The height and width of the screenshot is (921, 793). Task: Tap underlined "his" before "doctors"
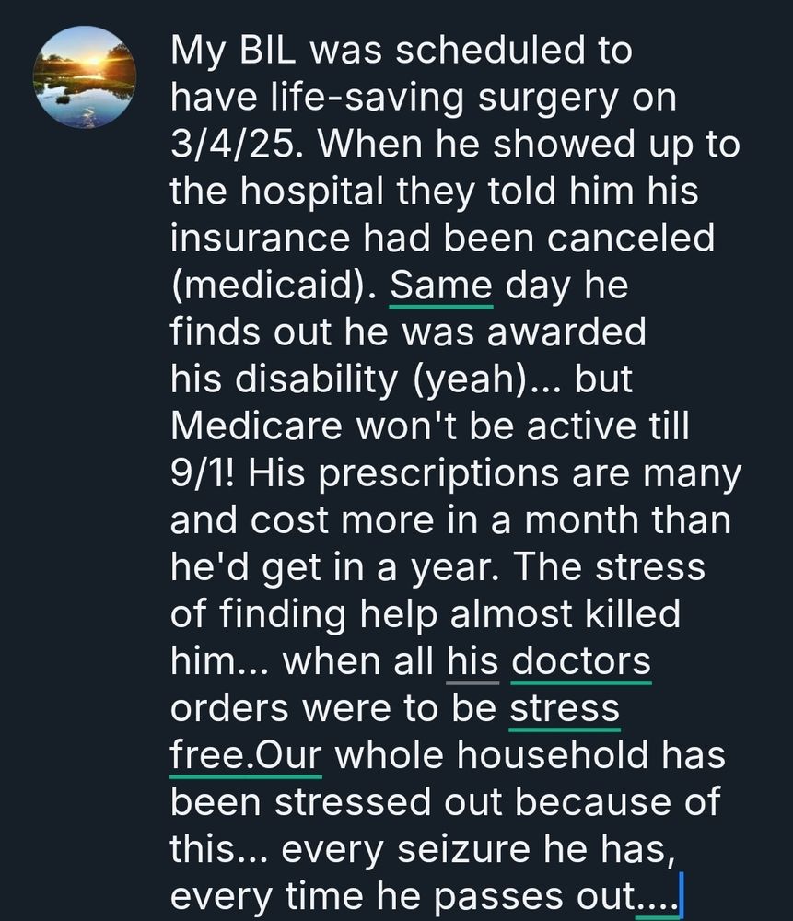pyautogui.click(x=472, y=661)
